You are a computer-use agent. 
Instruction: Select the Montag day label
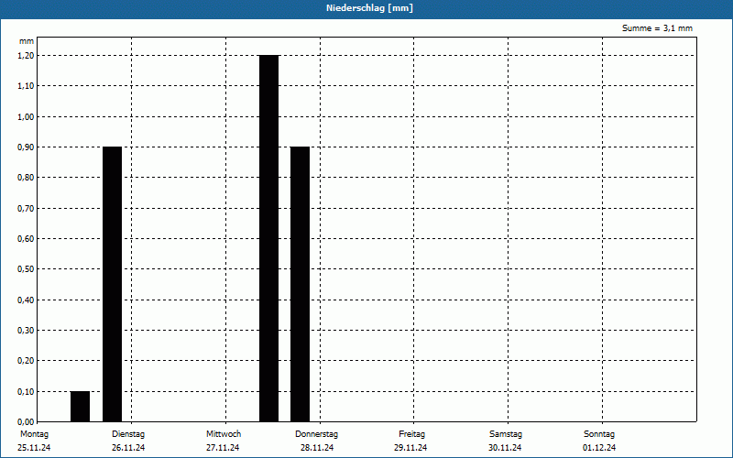tap(34, 434)
